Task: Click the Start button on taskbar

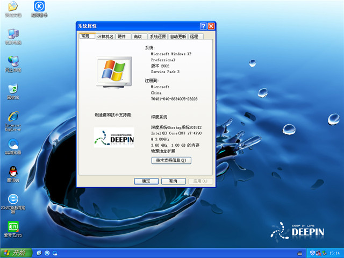Action: click(16, 253)
